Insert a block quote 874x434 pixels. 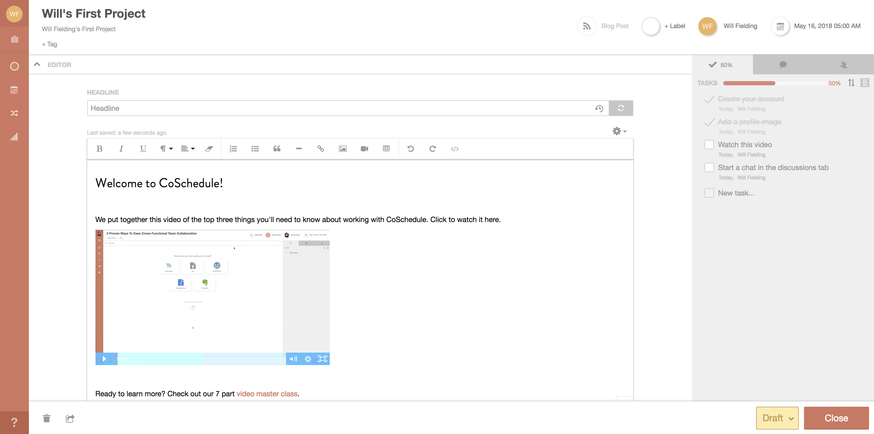coord(277,149)
